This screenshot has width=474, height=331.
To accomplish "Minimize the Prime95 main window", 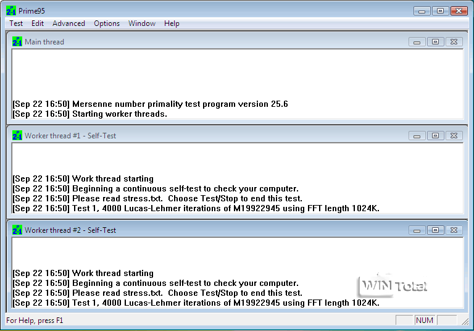I will tap(422, 11).
